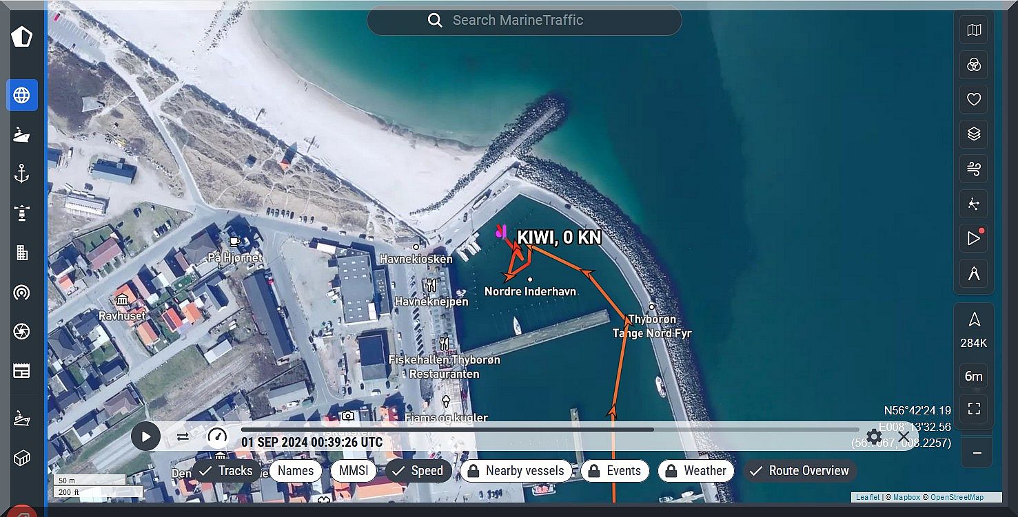Select the distance measuring compass tool
Image resolution: width=1018 pixels, height=517 pixels.
tap(973, 273)
